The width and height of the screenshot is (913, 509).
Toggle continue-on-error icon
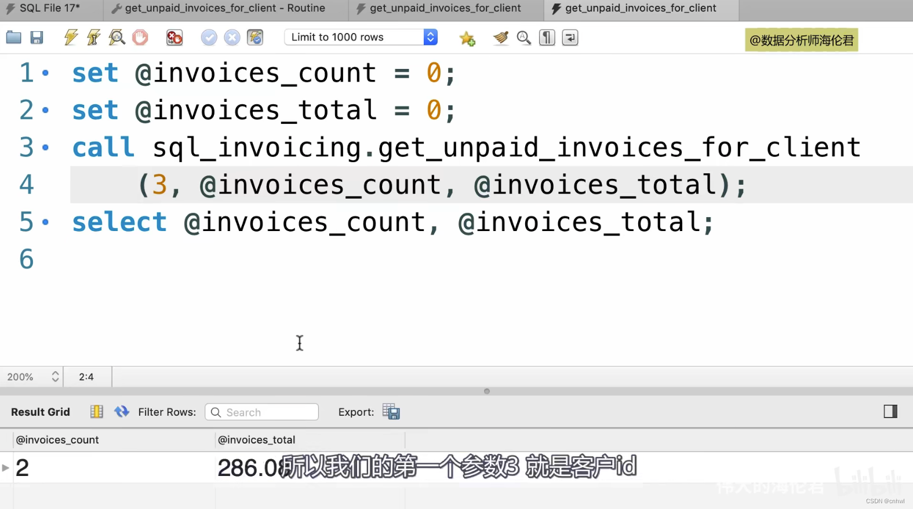174,38
